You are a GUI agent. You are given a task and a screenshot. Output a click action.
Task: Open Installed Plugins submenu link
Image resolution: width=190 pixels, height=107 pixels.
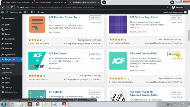pyautogui.click(x=8, y=65)
